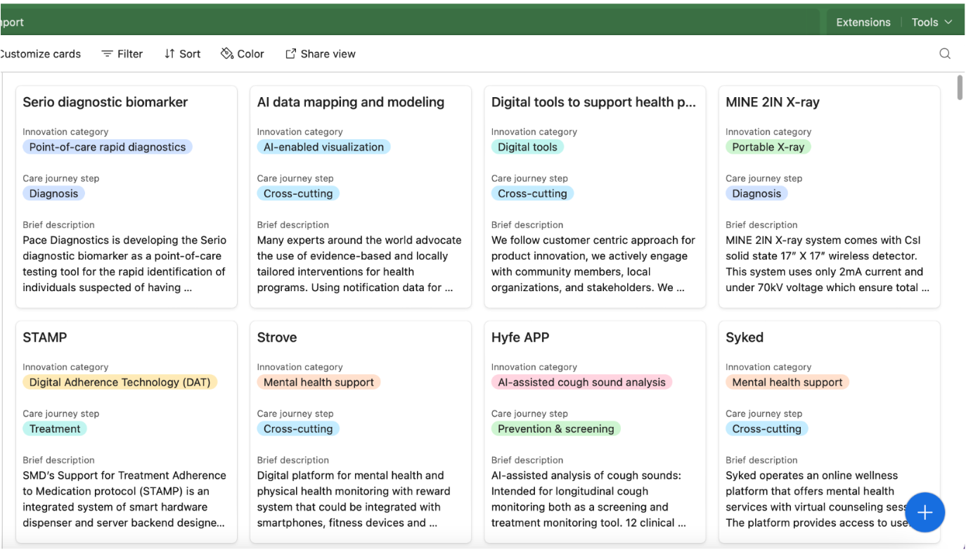
Task: Click the Digital tools category tag
Action: point(527,147)
